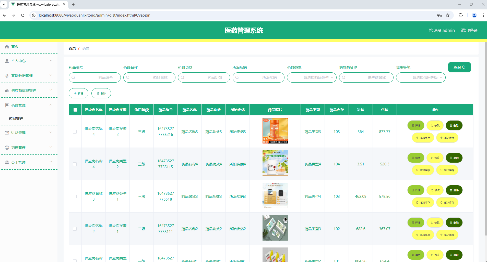Image resolution: width=487 pixels, height=262 pixels.
Task: Check the checkbox for 药品名称3 row
Action: 75,196
